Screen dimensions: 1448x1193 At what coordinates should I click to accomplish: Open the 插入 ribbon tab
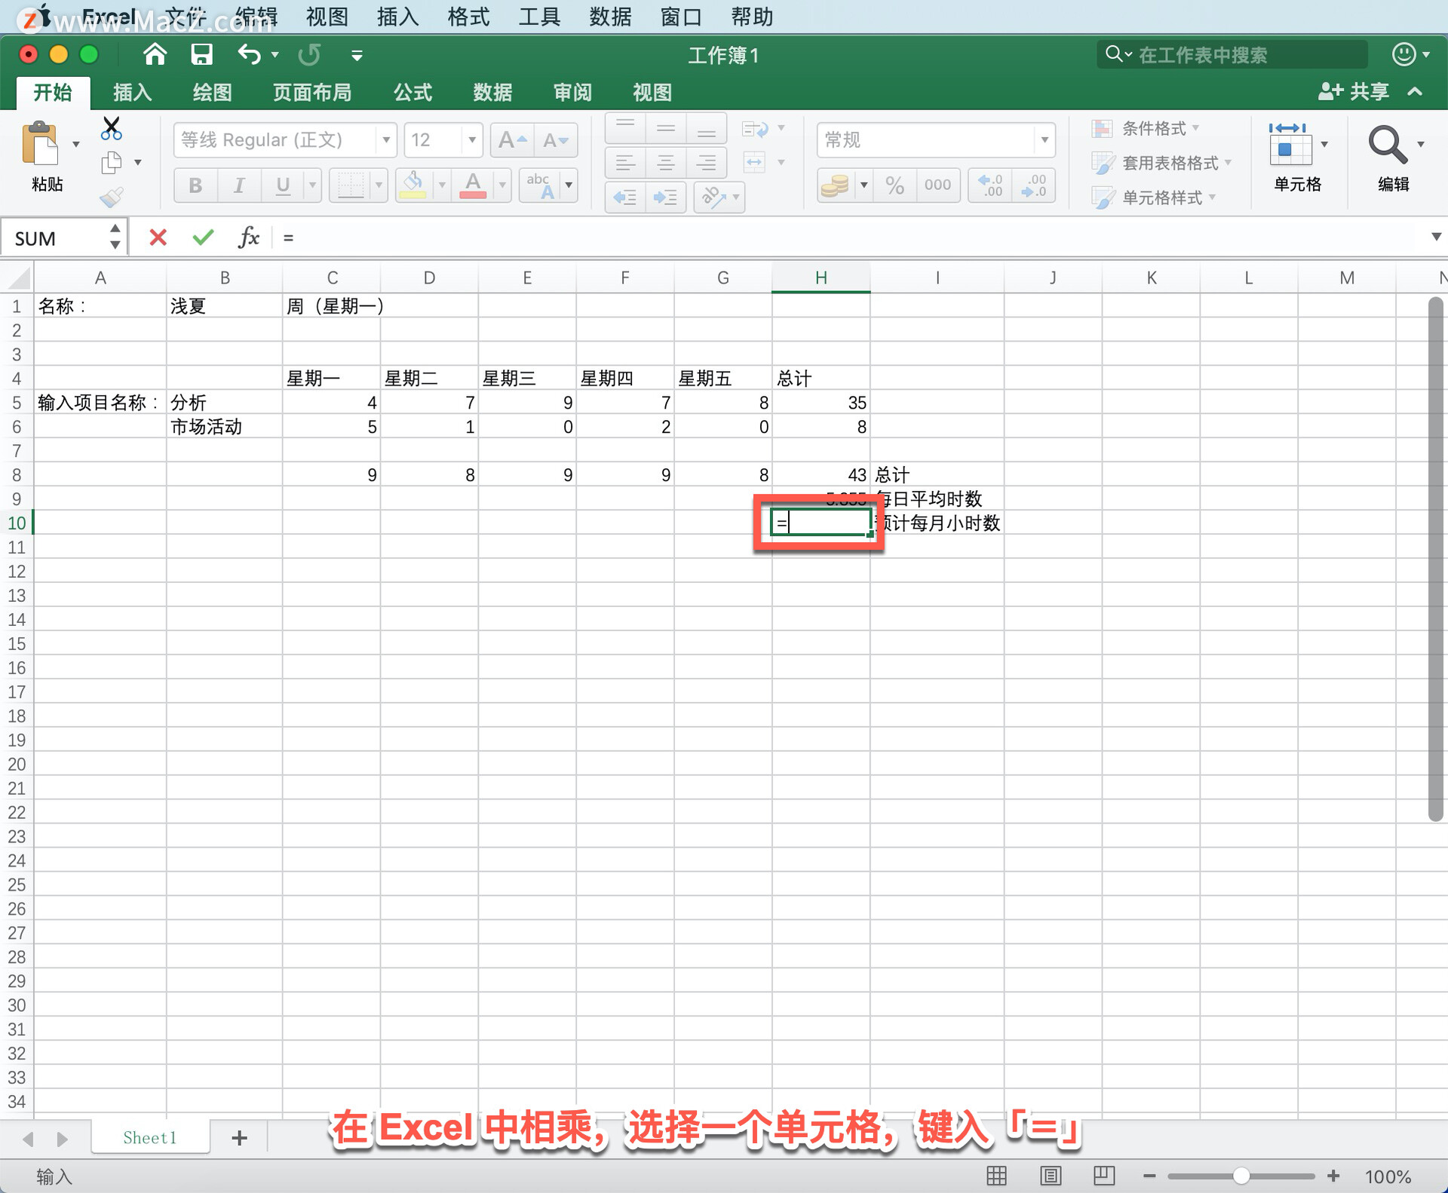(x=133, y=92)
